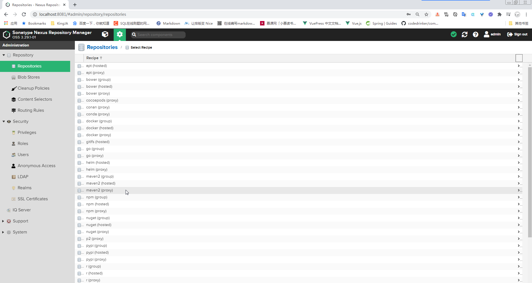The image size is (532, 283).
Task: Click the site information icon in address bar
Action: click(35, 14)
